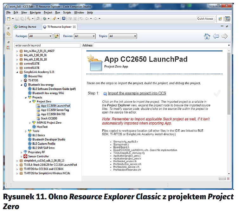The width and height of the screenshot is (239, 212).
Task: Click 'Import the example project into CCS' link
Action: [x=137, y=93]
